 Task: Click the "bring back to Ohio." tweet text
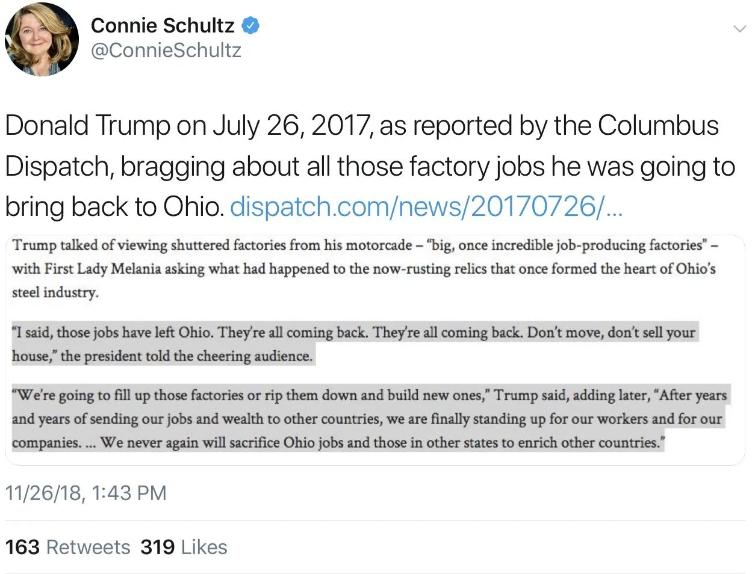point(114,206)
